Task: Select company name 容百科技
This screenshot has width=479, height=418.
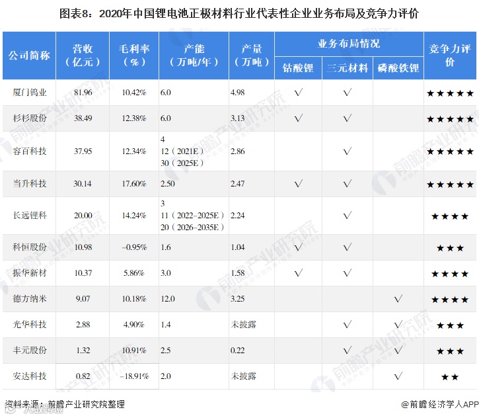Action: [29, 151]
